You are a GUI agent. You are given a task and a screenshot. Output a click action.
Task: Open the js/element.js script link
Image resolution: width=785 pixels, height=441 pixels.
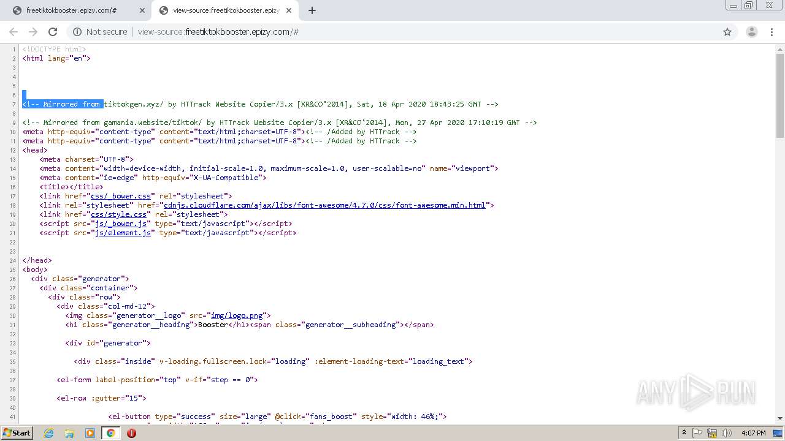click(123, 233)
